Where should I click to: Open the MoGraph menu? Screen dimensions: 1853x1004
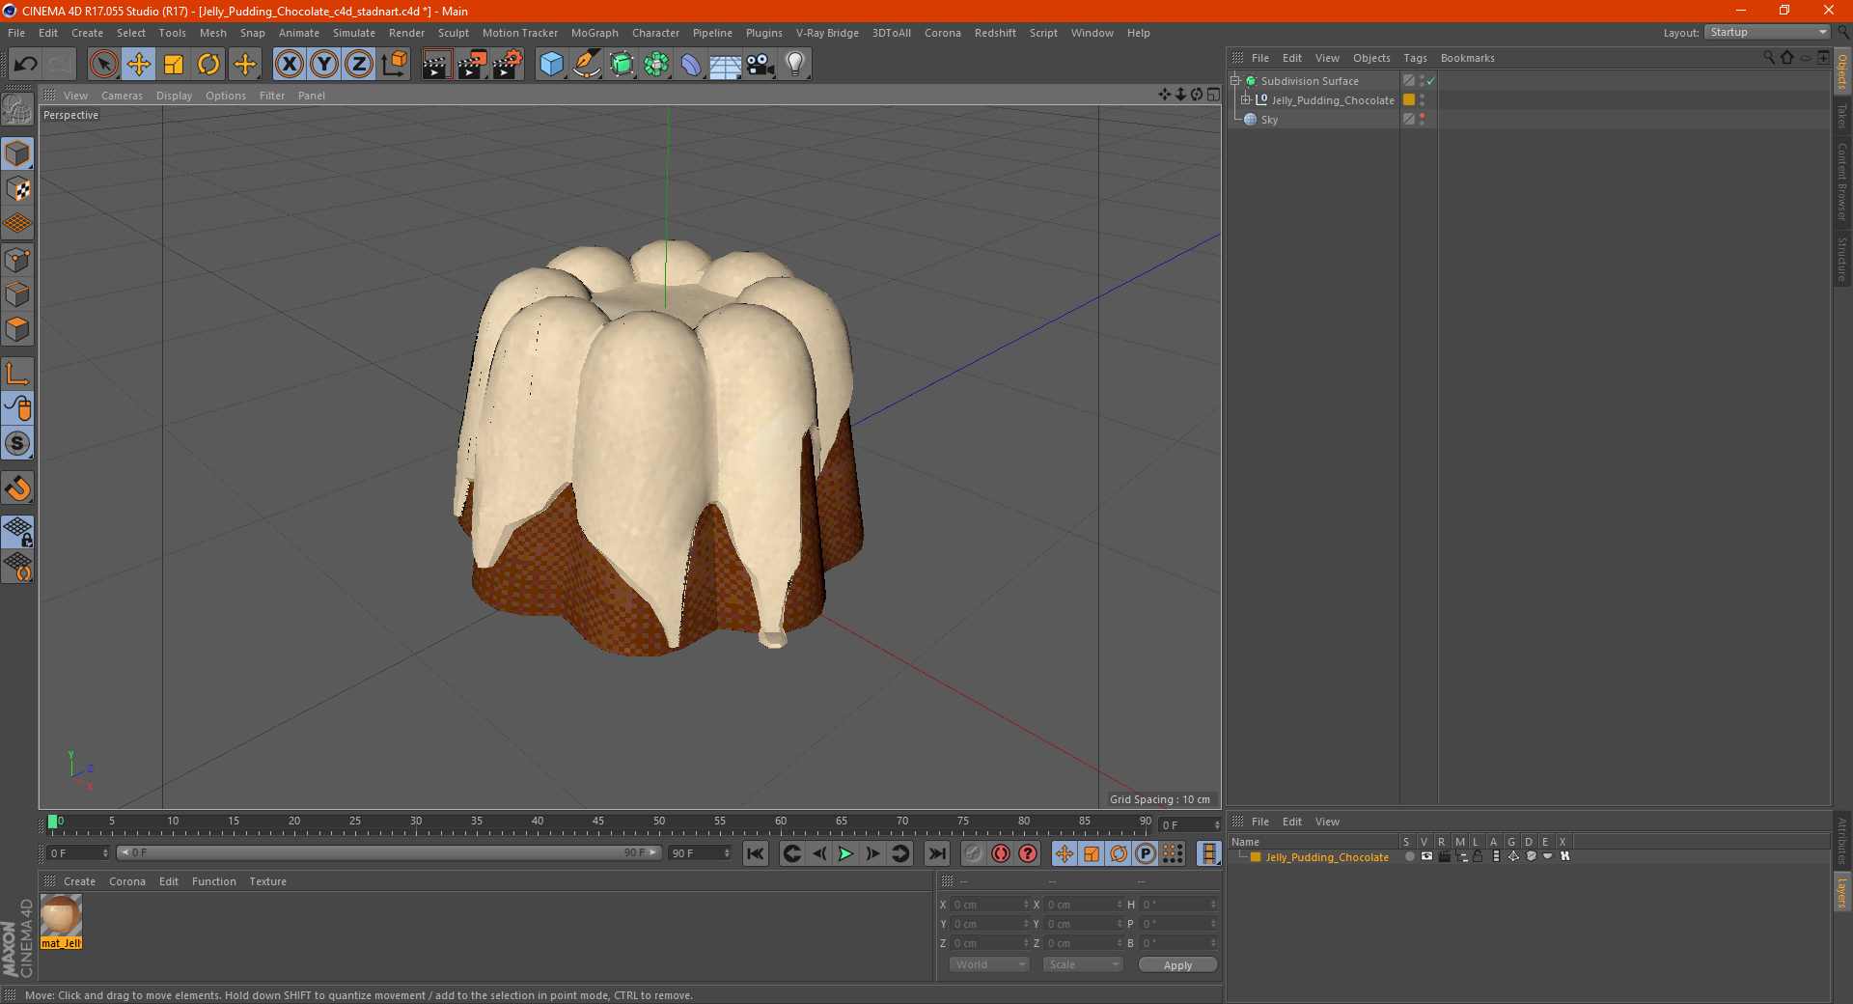click(x=595, y=33)
